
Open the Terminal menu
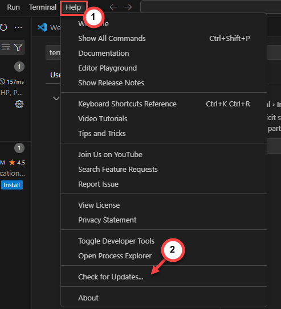pyautogui.click(x=43, y=7)
